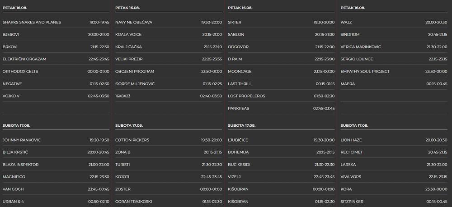Select EMPATHY SOUL PROJECT entry
This screenshot has height=207, width=452.
point(365,71)
